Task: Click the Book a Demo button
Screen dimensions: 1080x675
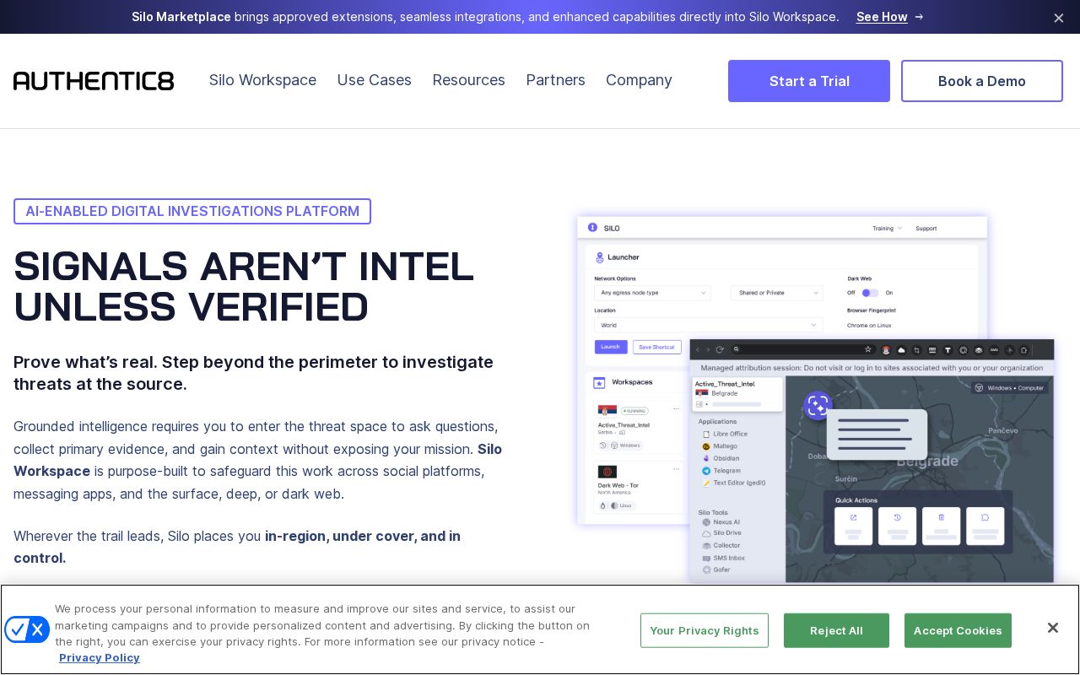Action: 982,81
